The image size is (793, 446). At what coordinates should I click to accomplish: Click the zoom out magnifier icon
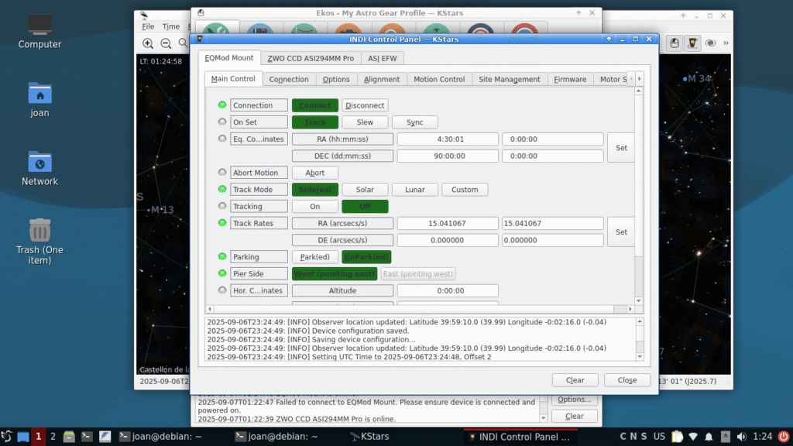pyautogui.click(x=166, y=44)
